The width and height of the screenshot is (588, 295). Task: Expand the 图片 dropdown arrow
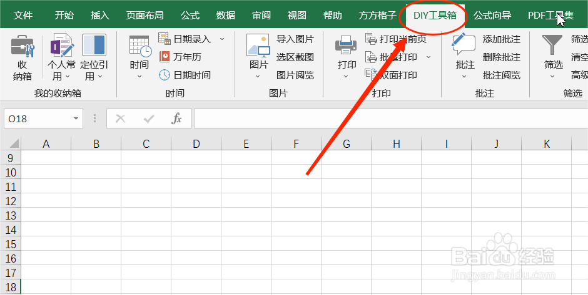pos(258,77)
